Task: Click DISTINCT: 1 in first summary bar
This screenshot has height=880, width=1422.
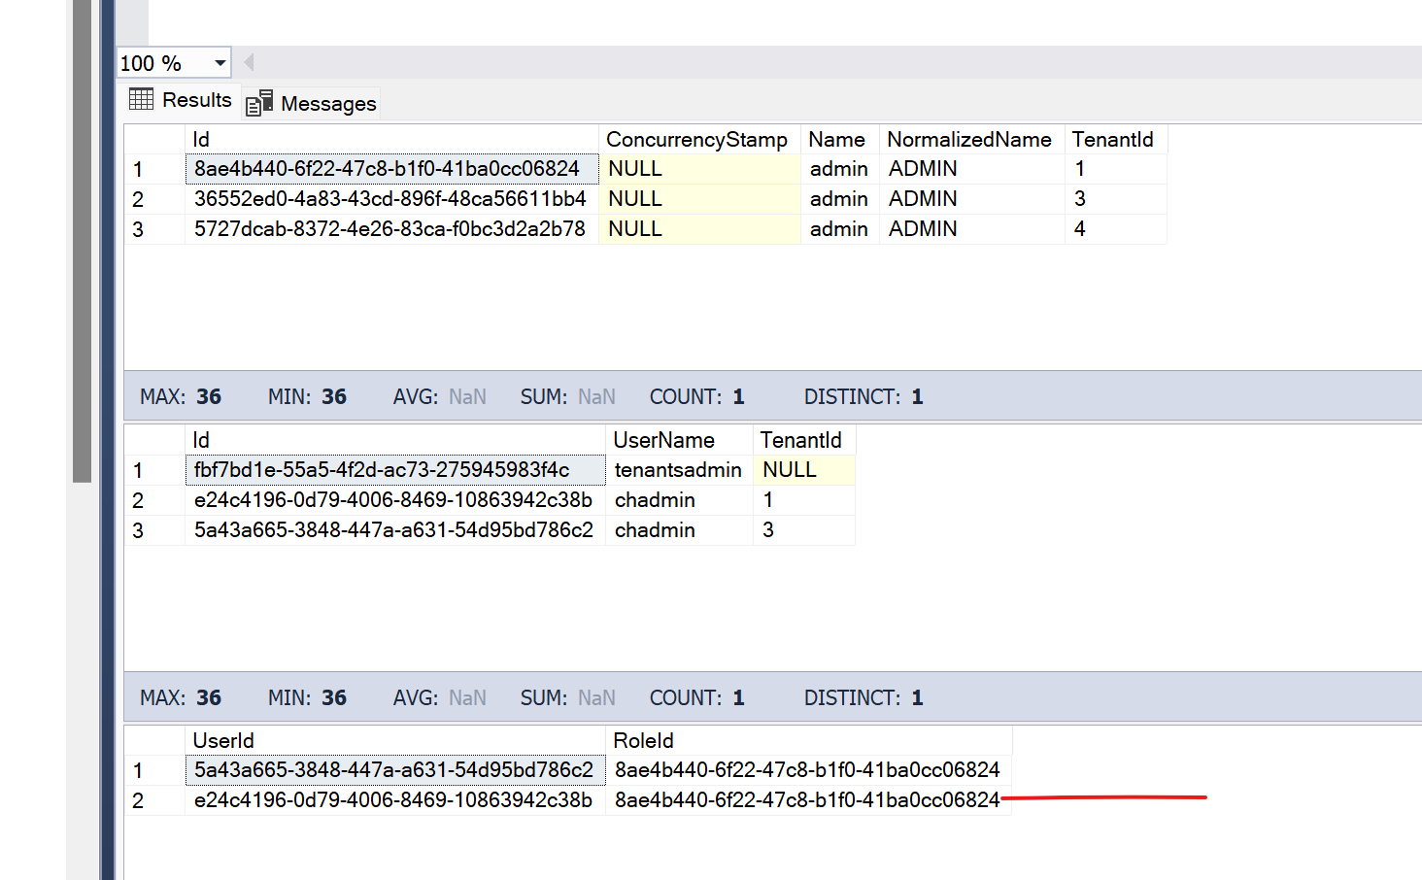Action: click(863, 397)
